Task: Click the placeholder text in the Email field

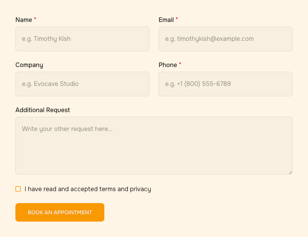Action: [209, 39]
